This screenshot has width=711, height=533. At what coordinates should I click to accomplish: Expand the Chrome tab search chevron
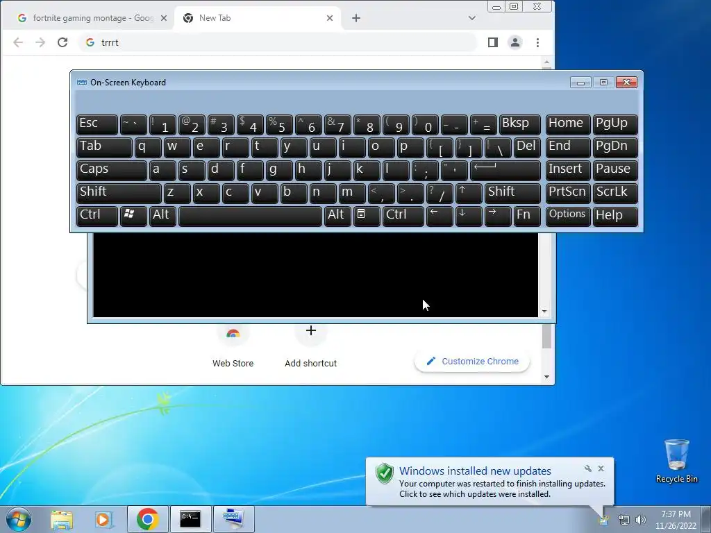click(472, 18)
